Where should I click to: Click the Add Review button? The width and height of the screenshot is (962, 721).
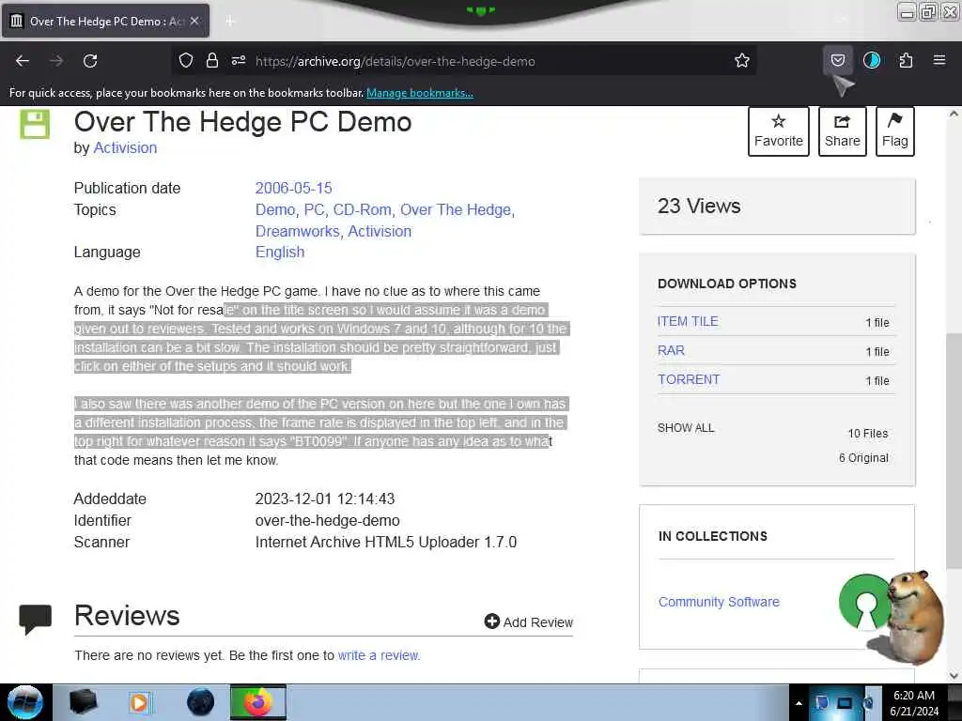(x=529, y=622)
